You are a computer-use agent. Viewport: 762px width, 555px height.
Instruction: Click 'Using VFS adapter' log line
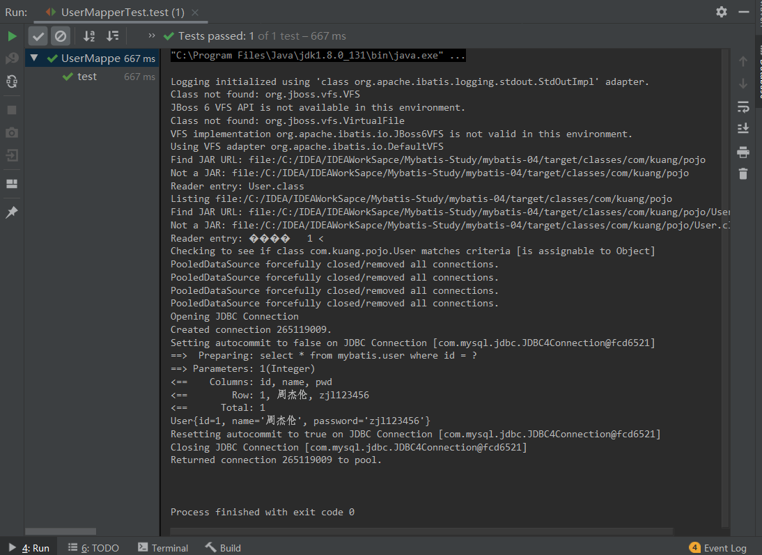pyautogui.click(x=306, y=146)
